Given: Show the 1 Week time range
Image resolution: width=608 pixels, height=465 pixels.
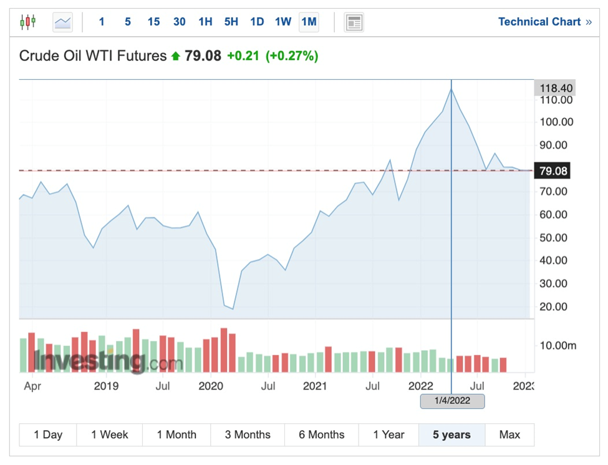Looking at the screenshot, I should 110,435.
